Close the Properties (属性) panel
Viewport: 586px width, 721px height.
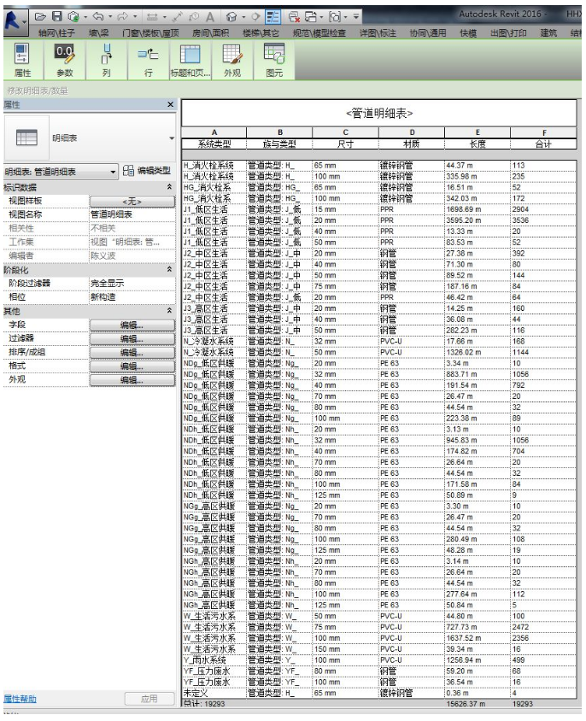click(x=170, y=105)
